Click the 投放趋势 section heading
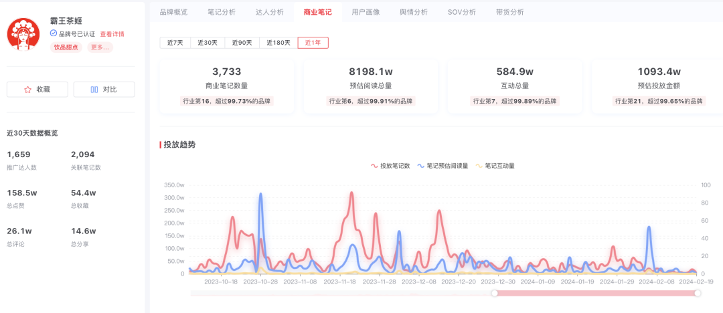 pos(179,144)
